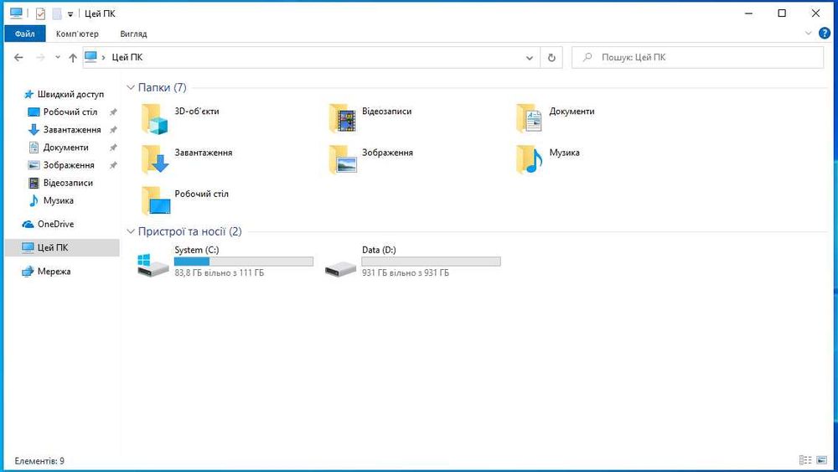Select OneDrive label in the navigation pane

(55, 225)
